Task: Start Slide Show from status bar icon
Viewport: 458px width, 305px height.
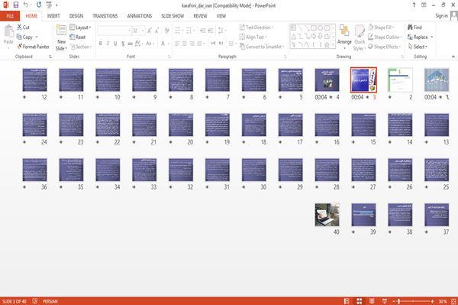Action: point(385,301)
